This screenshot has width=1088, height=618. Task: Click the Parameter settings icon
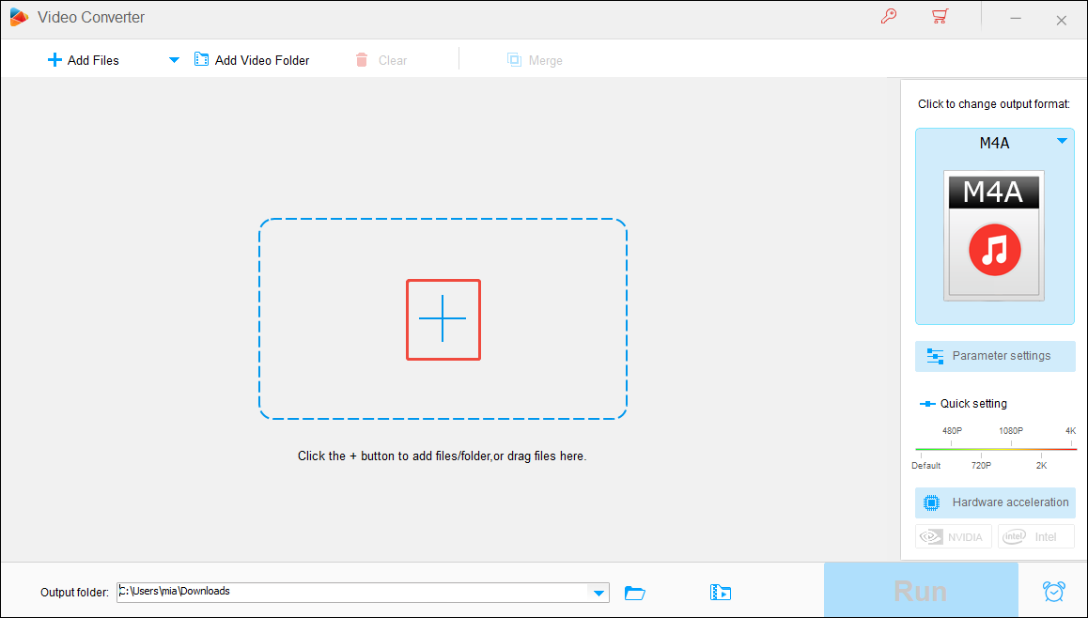[935, 356]
